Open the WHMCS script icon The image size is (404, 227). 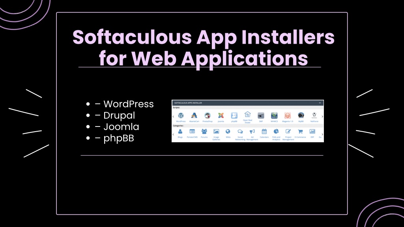(x=274, y=115)
